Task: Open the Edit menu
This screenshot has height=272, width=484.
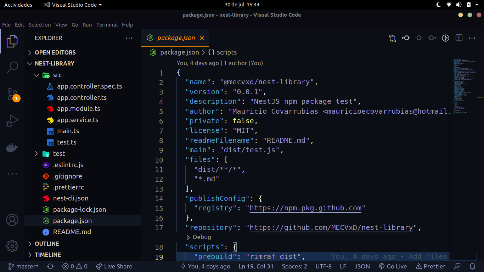Action: [19, 25]
